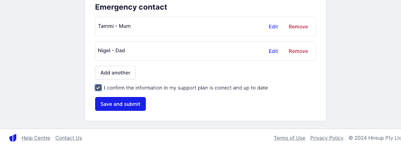The width and height of the screenshot is (401, 145).
Task: Click the empty footer space between link groups
Action: coord(178,138)
